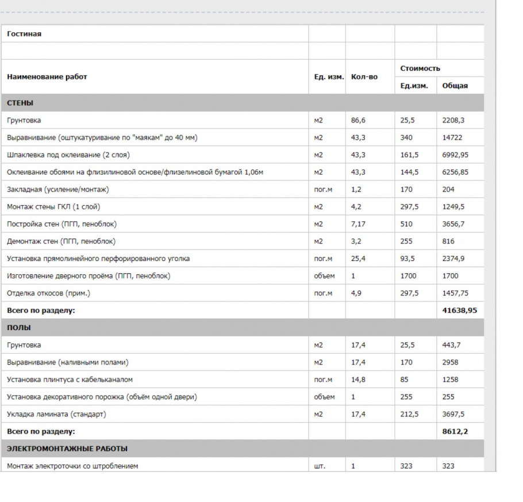
Task: Select 'Изготовление дверного проёма' work item
Action: pos(89,276)
